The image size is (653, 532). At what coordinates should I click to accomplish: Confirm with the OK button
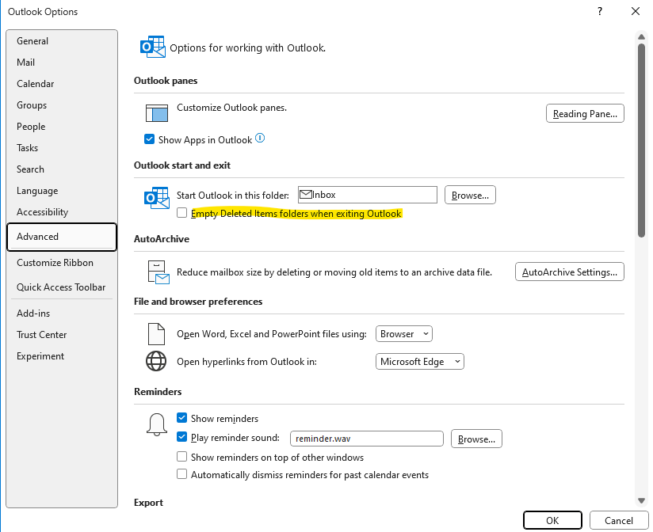pos(552,520)
